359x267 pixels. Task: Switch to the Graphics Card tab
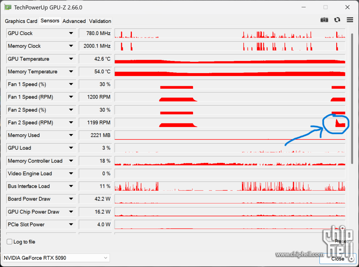[21, 21]
